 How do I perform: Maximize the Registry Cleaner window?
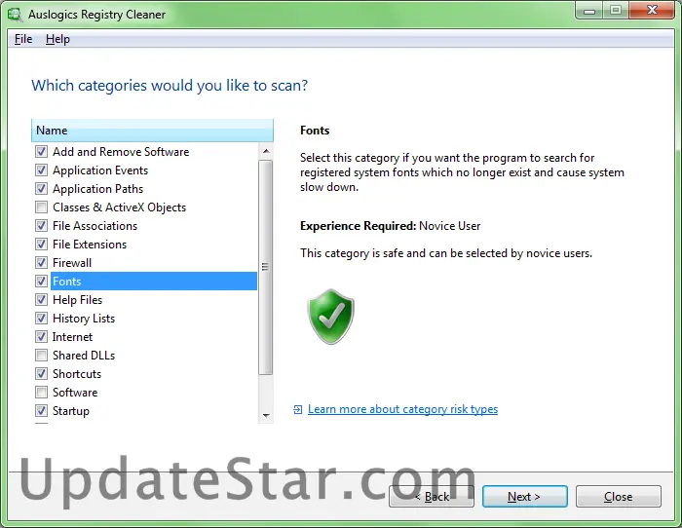616,11
